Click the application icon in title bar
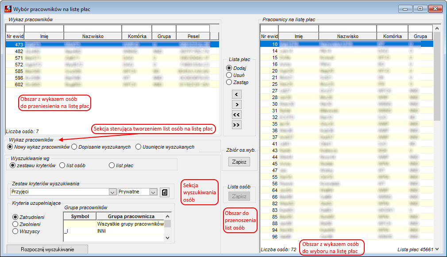 (8, 9)
